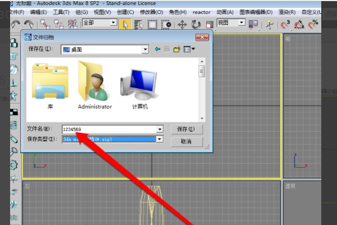Open the 文件(F) menu
337x225 pixels.
coord(17,12)
